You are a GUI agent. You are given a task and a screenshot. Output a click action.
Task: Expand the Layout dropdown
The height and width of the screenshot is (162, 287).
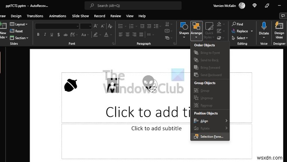coord(19,24)
